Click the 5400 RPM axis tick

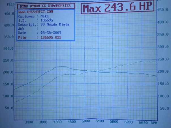pyautogui.click(x=100, y=121)
